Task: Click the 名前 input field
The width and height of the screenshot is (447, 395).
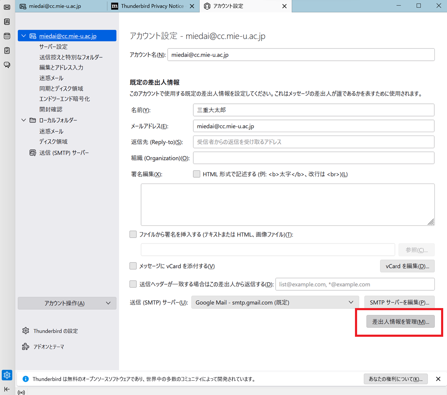Action: (x=314, y=110)
